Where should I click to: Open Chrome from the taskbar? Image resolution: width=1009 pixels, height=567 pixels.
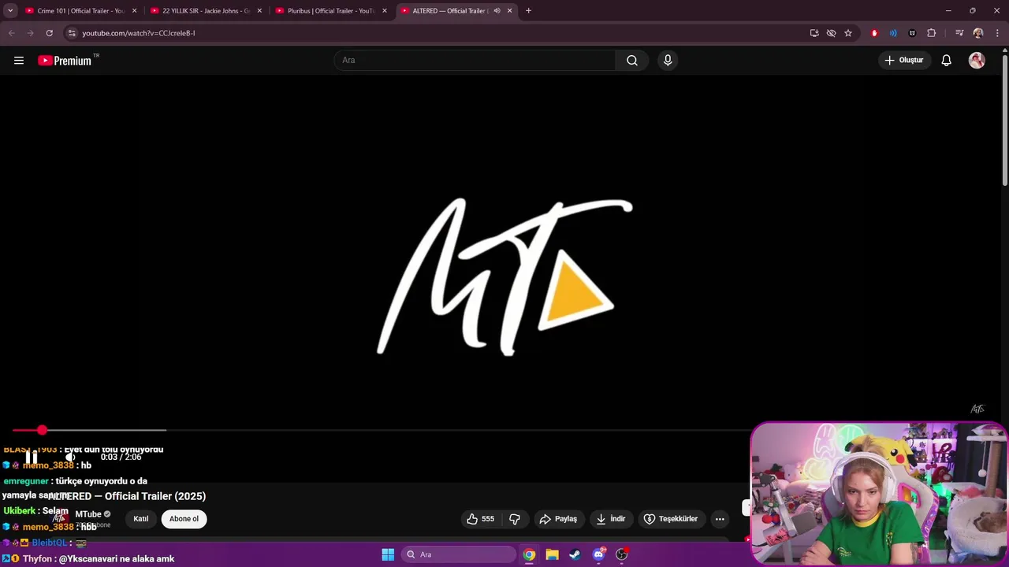[x=529, y=554]
